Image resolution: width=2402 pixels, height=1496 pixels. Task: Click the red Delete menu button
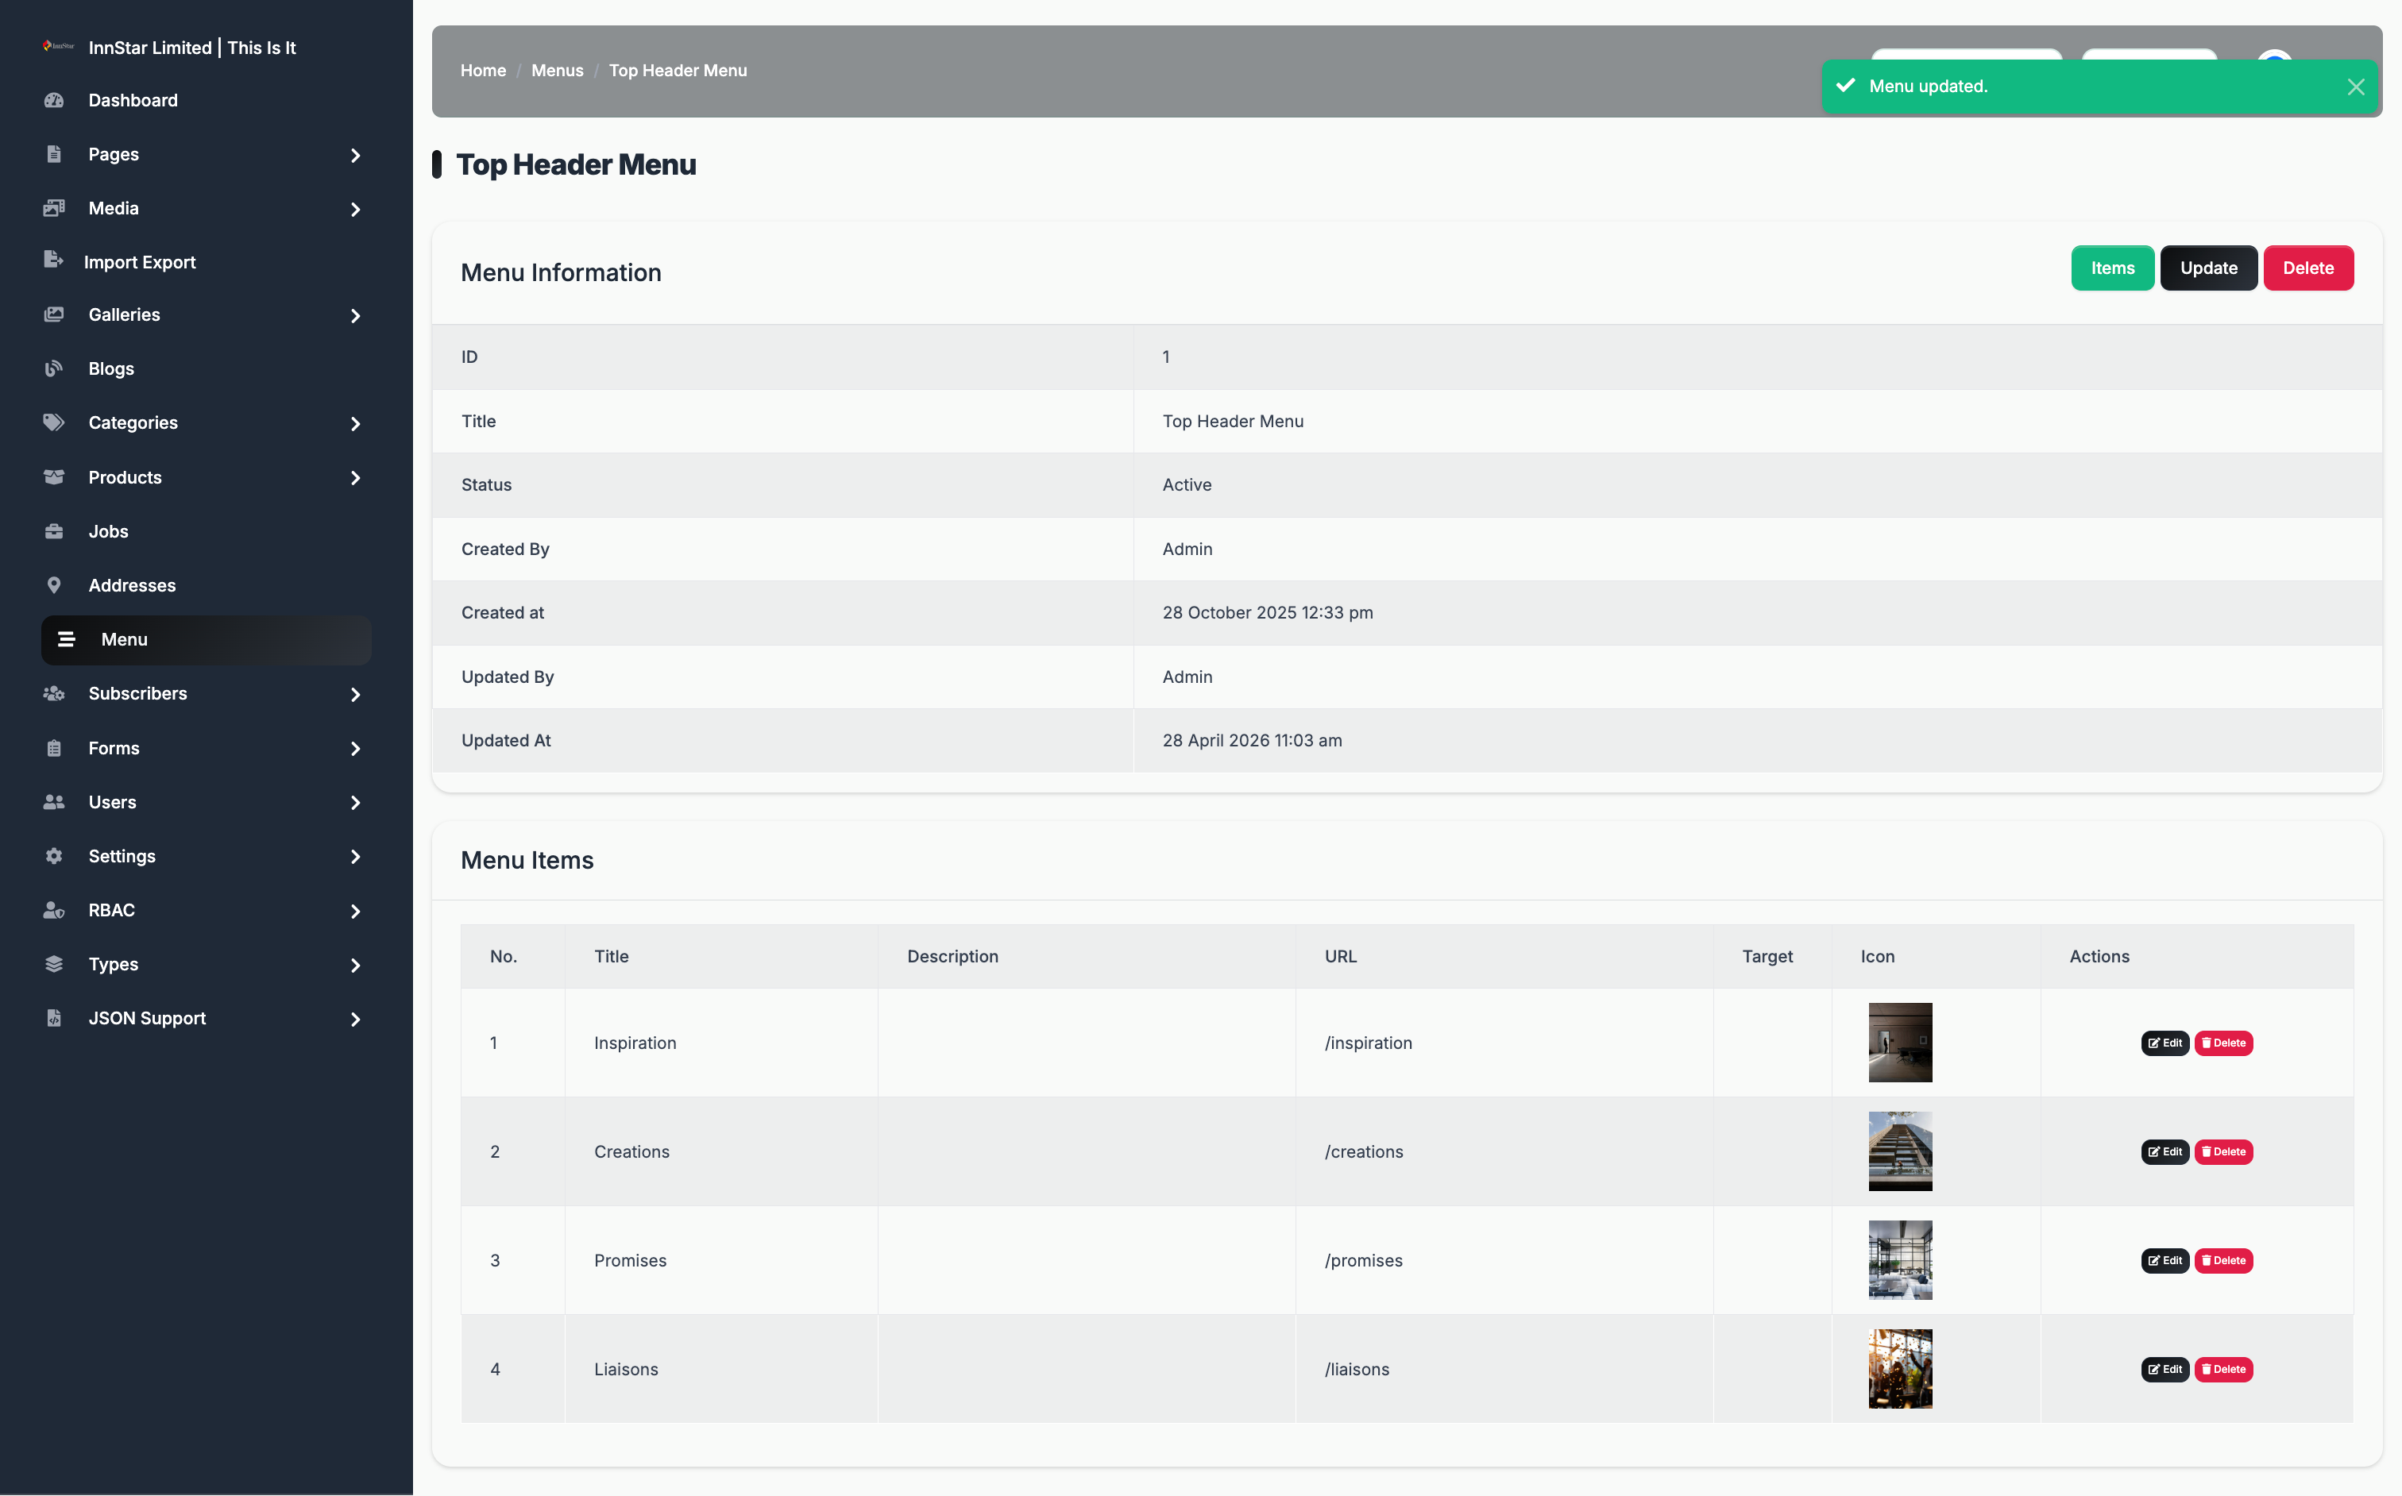point(2308,268)
